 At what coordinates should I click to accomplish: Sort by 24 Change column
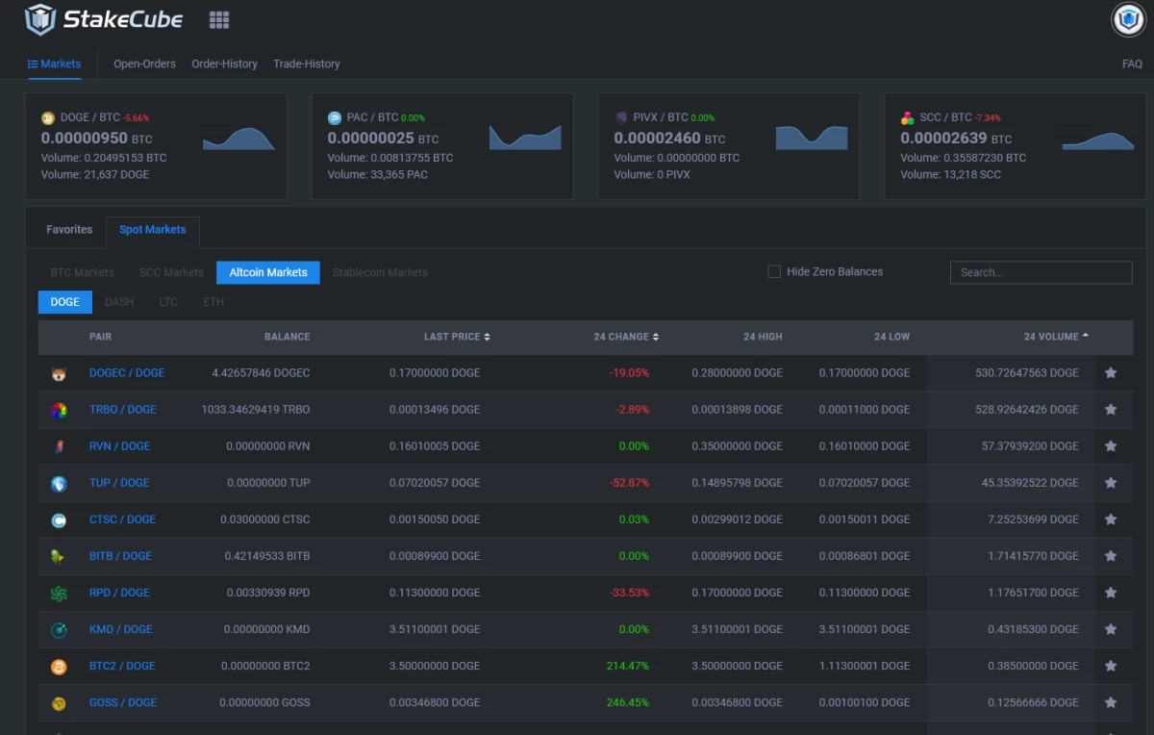click(626, 337)
